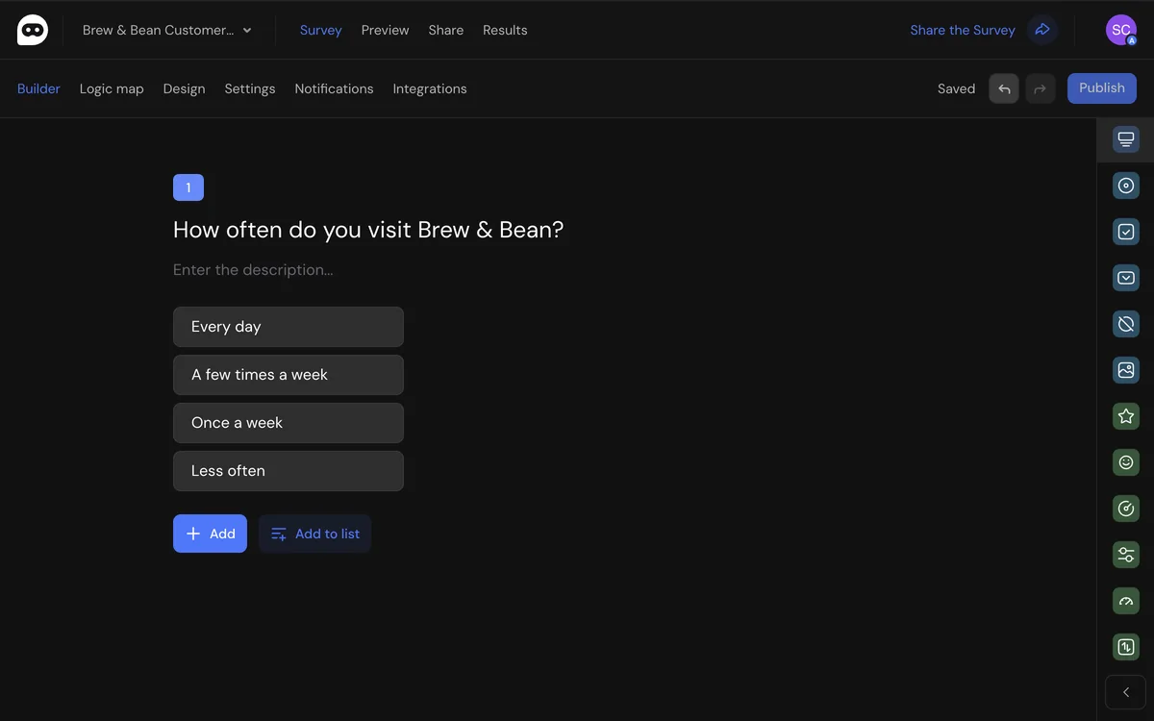The image size is (1154, 721).
Task: Click the Add answer button
Action: point(210,534)
